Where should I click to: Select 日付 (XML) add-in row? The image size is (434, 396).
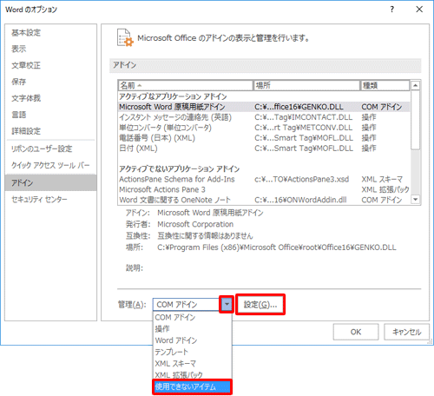coord(264,148)
